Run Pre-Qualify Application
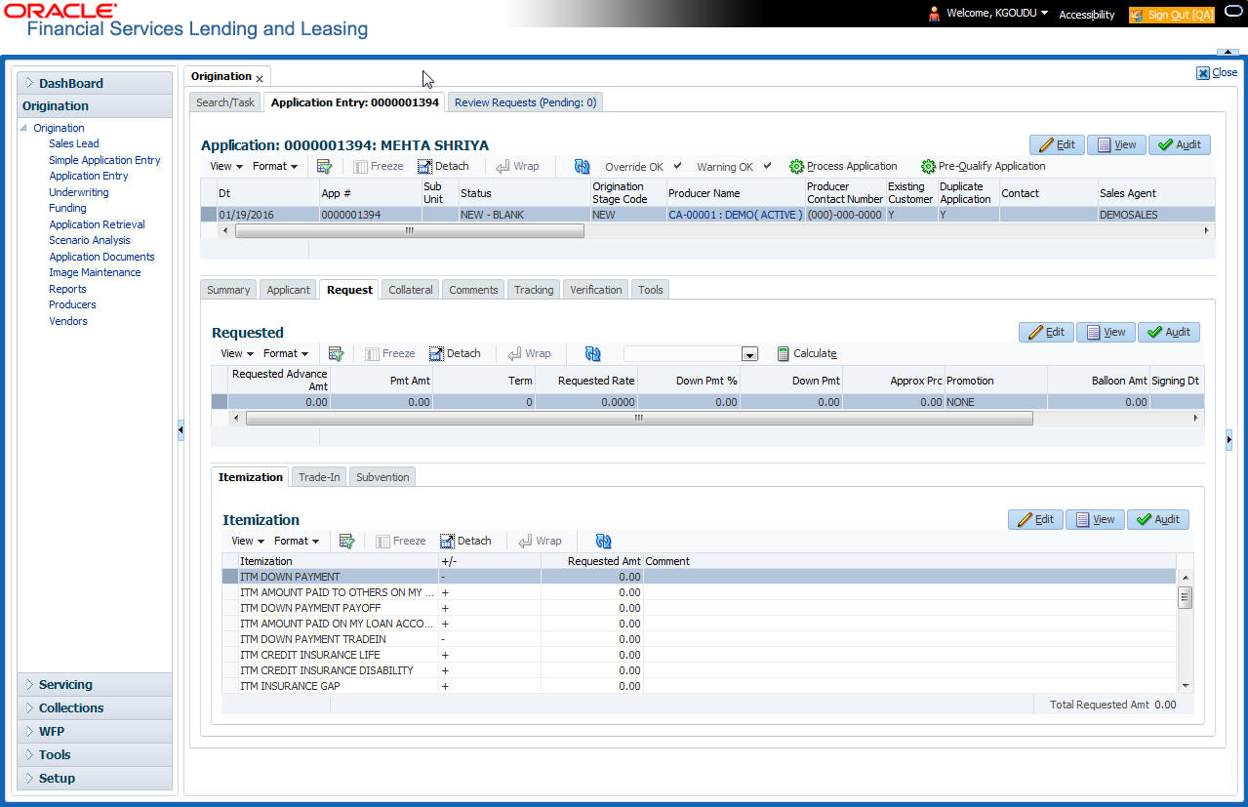This screenshot has width=1248, height=807. [983, 166]
